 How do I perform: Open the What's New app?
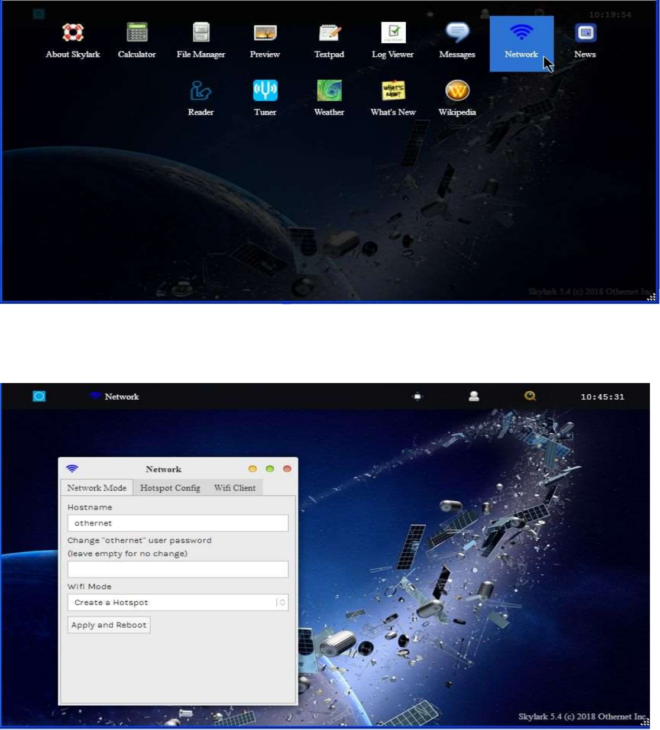coord(393,98)
